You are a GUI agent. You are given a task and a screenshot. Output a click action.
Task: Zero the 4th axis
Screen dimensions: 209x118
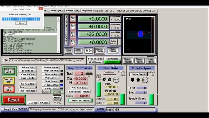[x=73, y=42]
